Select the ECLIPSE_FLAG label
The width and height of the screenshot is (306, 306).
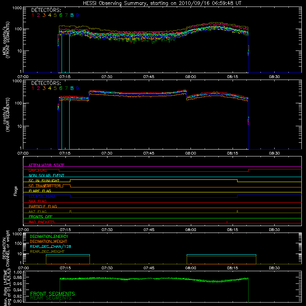tap(42, 196)
